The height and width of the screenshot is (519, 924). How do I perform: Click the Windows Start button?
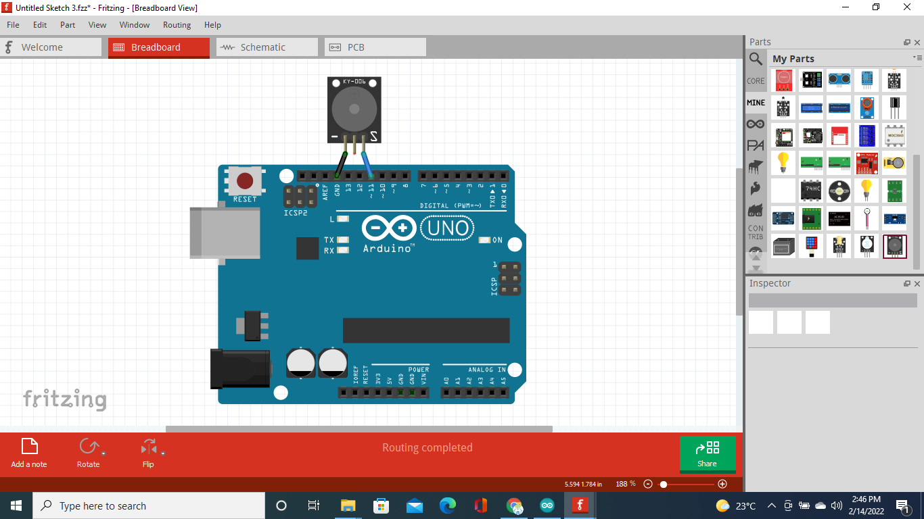[x=16, y=505]
